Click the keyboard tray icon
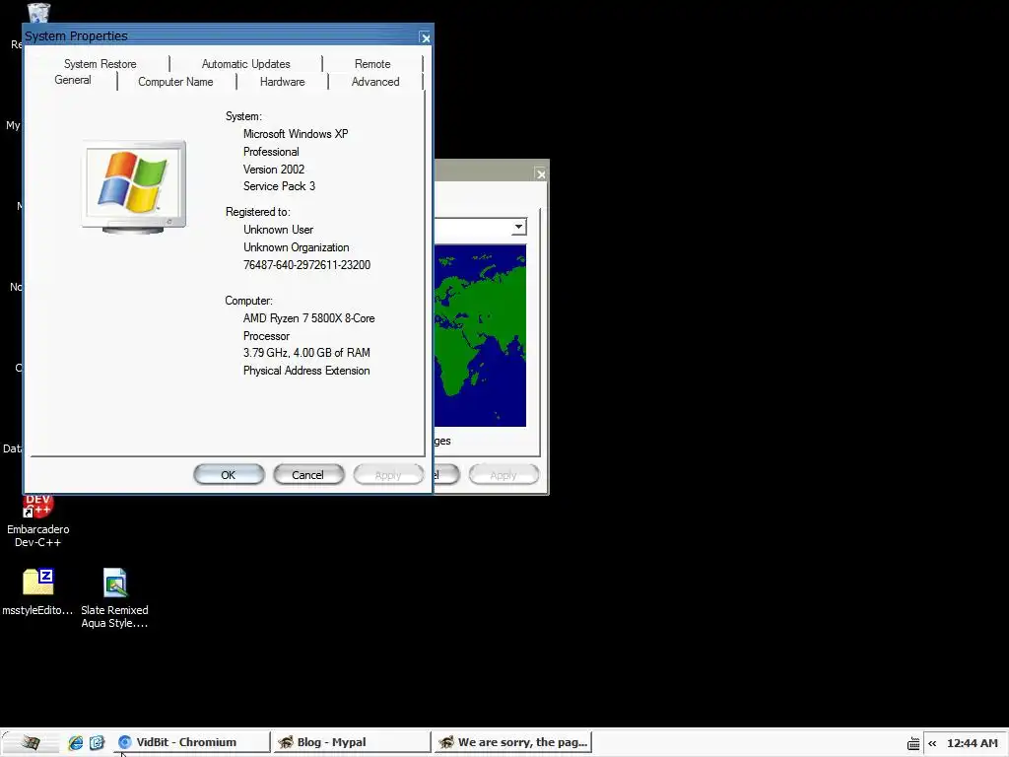This screenshot has width=1009, height=757. pos(913,743)
